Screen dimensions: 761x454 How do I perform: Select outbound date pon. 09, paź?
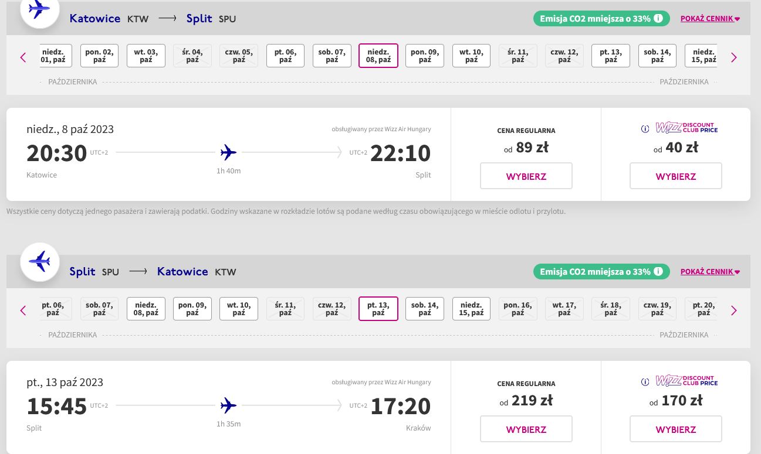(425, 56)
